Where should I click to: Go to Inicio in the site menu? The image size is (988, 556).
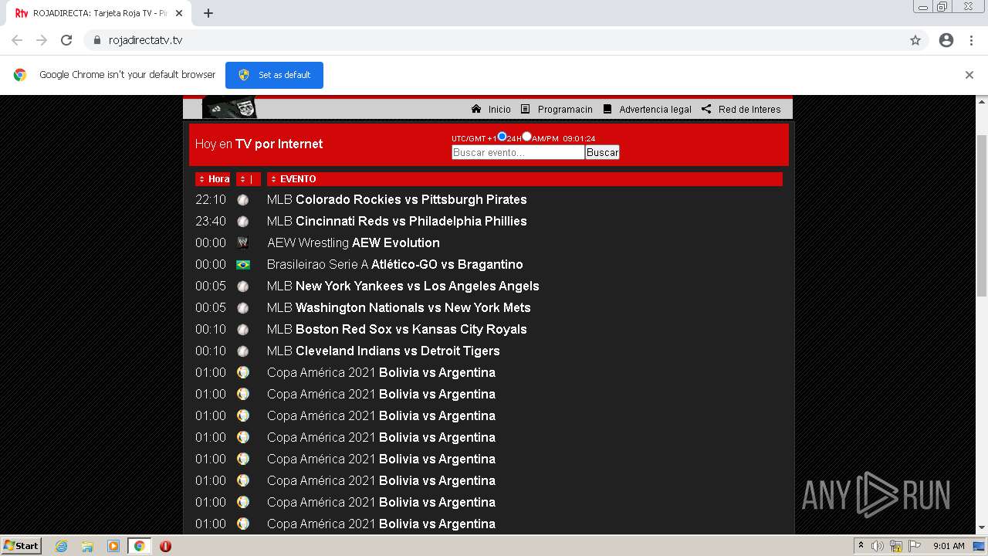pos(491,109)
